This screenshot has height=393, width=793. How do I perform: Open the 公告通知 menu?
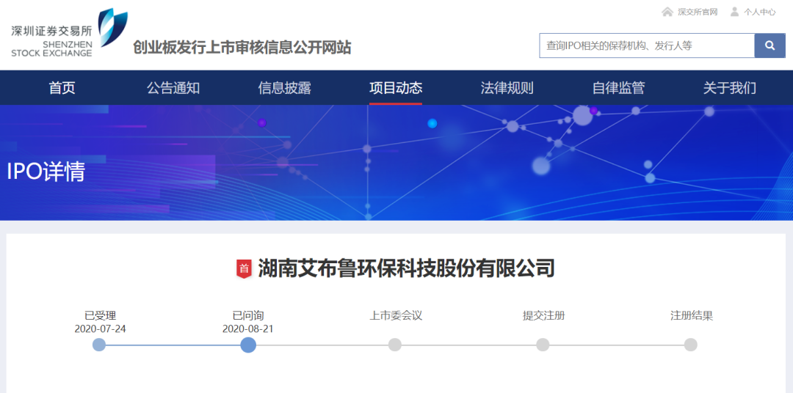pos(173,88)
